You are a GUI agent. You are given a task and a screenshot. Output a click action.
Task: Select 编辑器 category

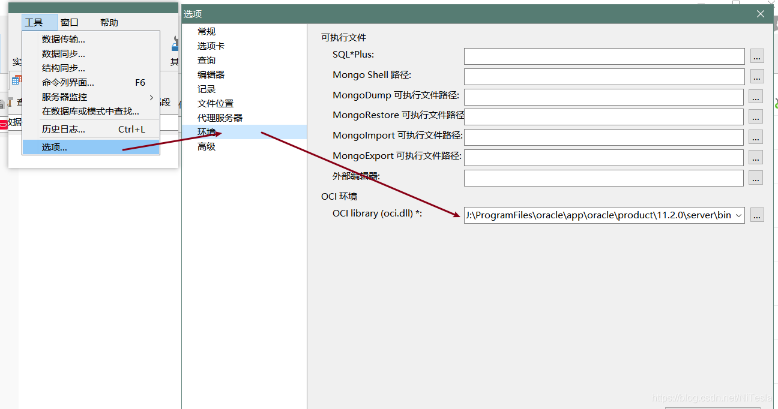pos(244,75)
